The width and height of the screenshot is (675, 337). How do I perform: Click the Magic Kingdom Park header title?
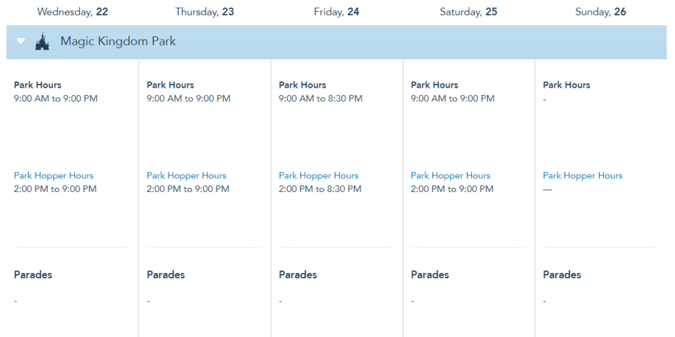pos(118,42)
